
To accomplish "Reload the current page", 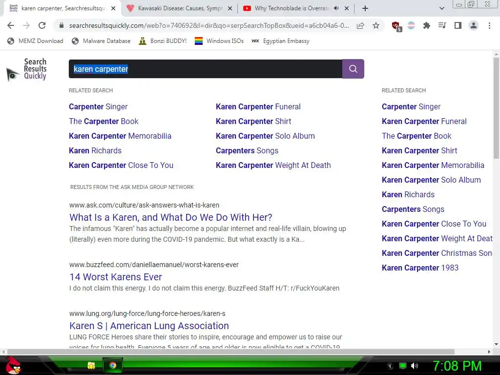I will [x=42, y=25].
